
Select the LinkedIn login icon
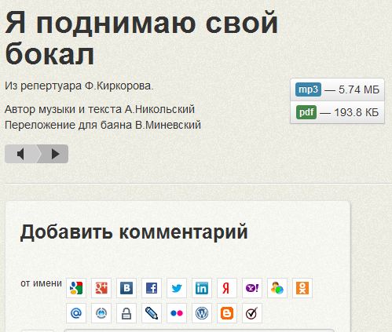click(x=202, y=288)
